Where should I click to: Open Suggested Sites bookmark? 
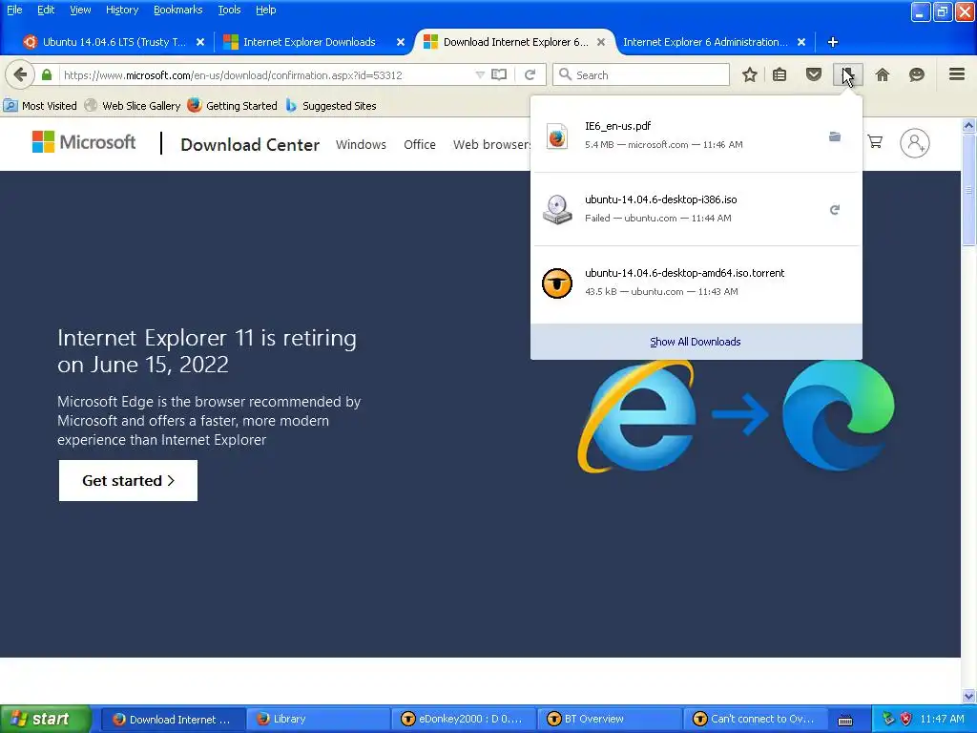coord(331,106)
